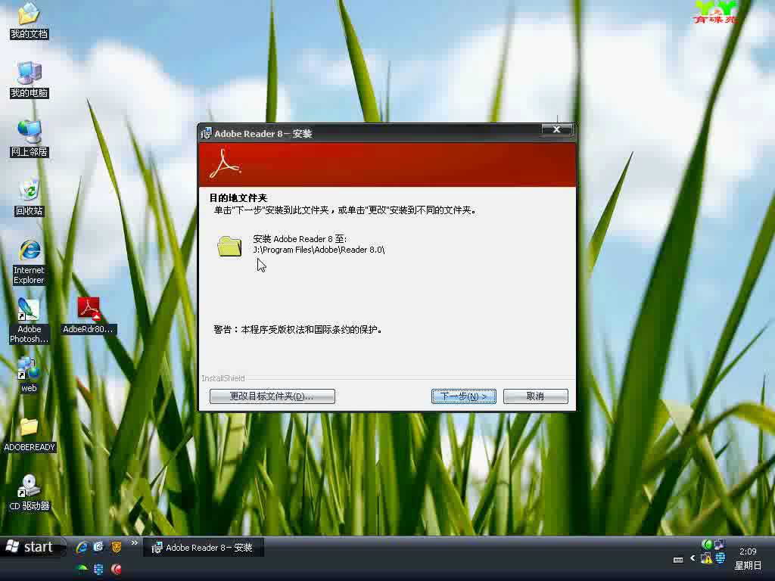The width and height of the screenshot is (775, 581).
Task: Click the network warning tray icon
Action: [x=707, y=558]
